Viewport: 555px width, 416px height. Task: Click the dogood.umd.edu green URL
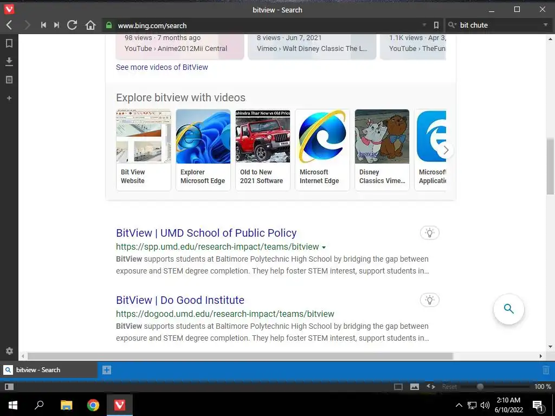(x=225, y=314)
